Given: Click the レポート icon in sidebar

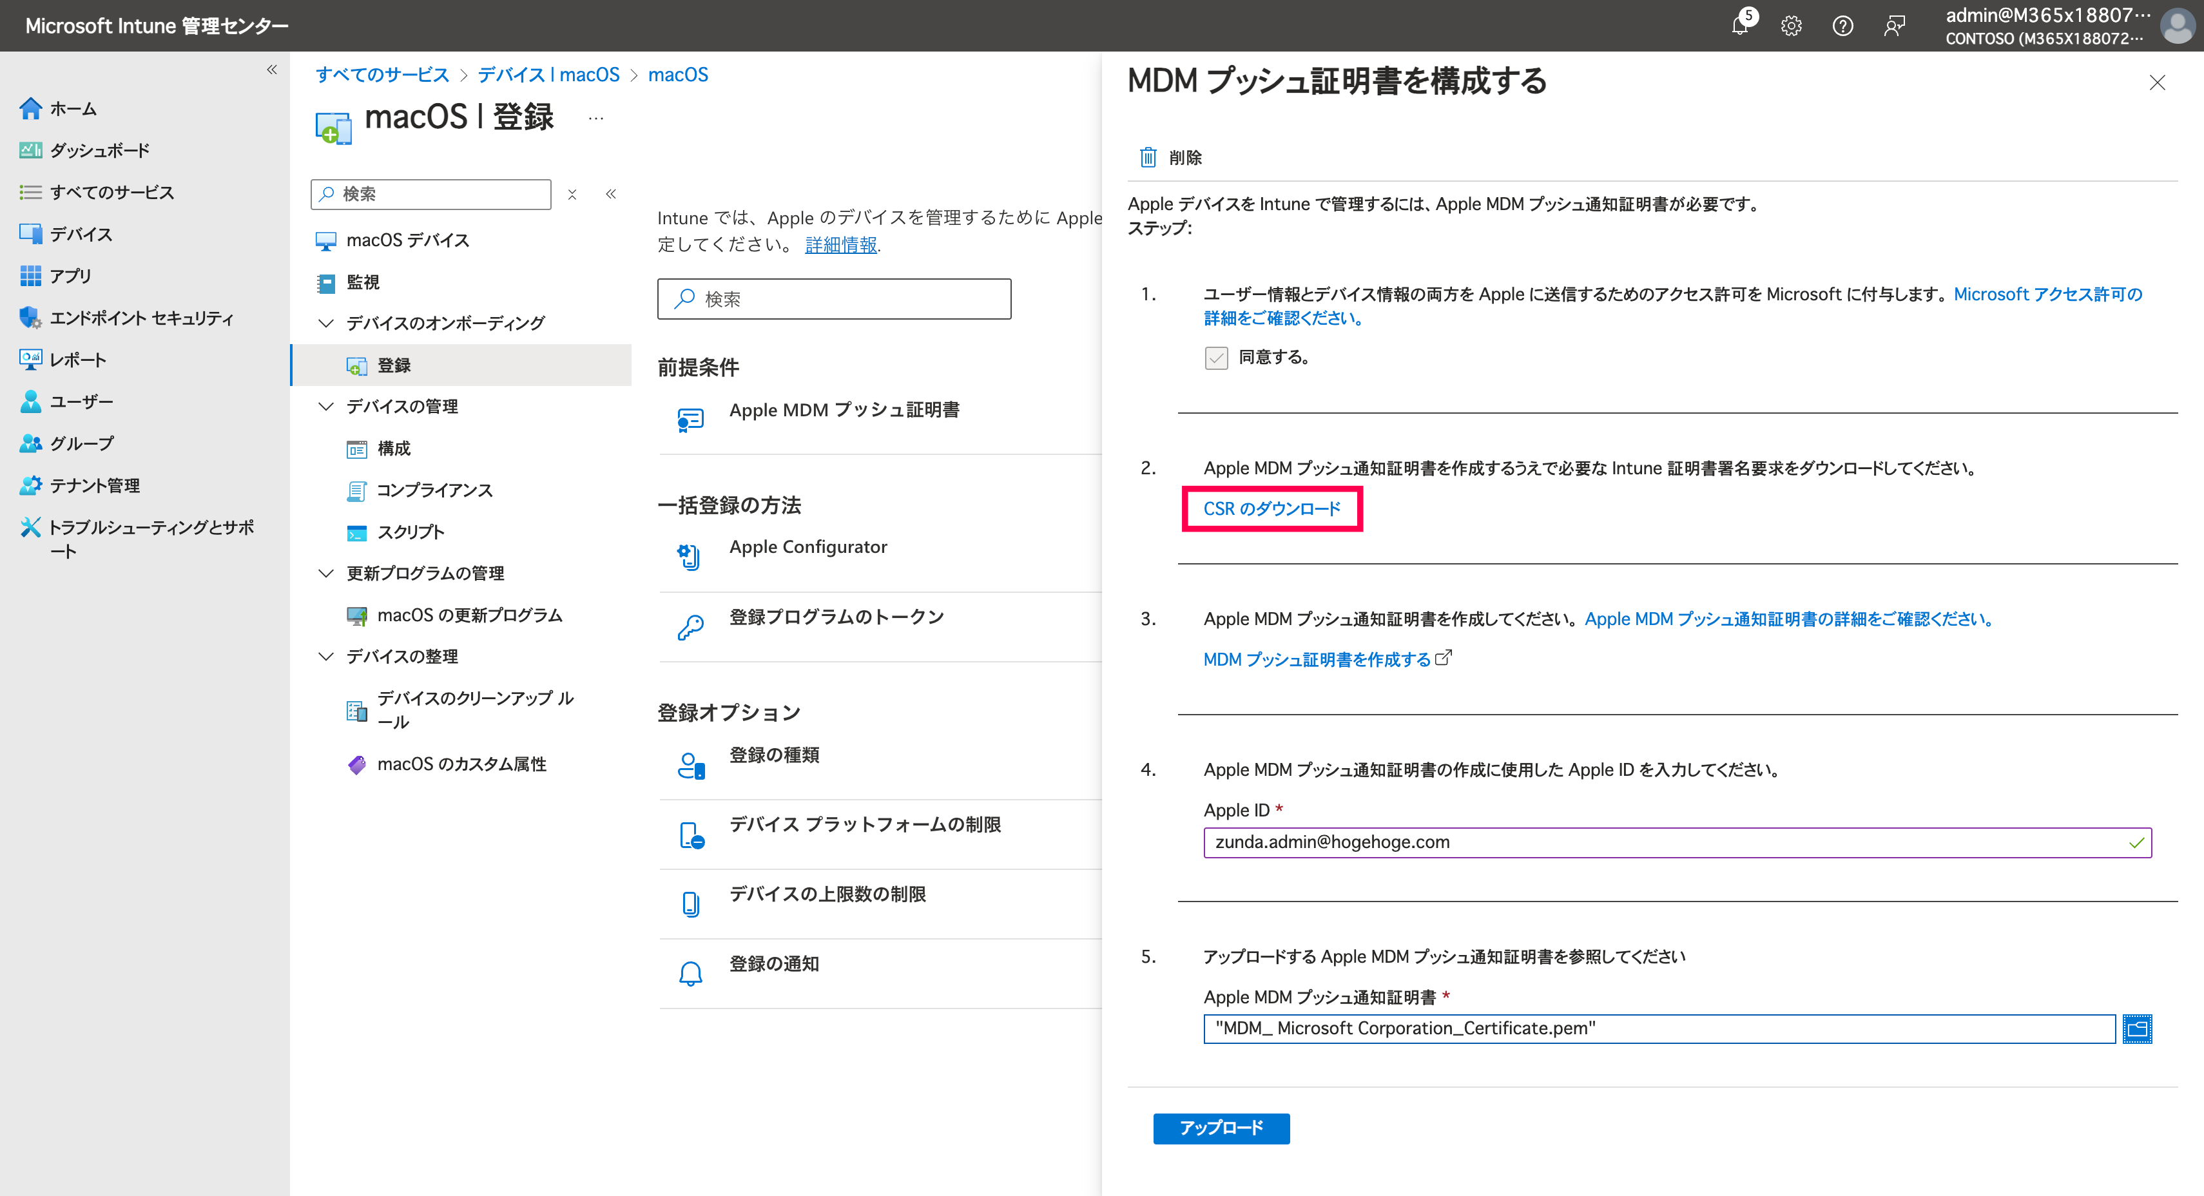Looking at the screenshot, I should (x=31, y=360).
